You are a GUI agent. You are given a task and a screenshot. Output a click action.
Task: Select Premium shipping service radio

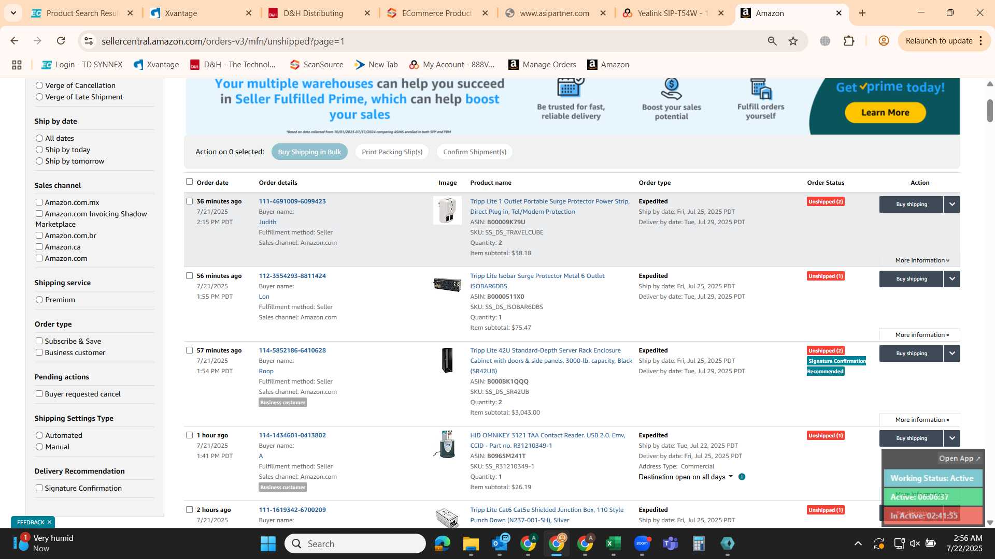39,300
